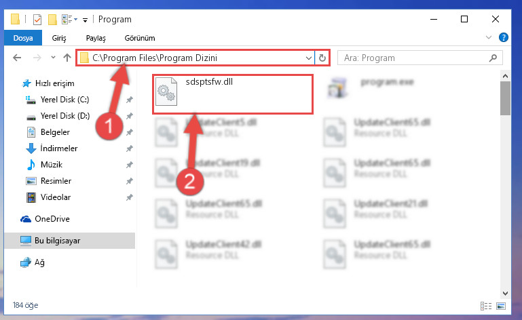Open recent locations dropdown arrow
Viewport: 522px width, 320px height.
tap(53, 58)
